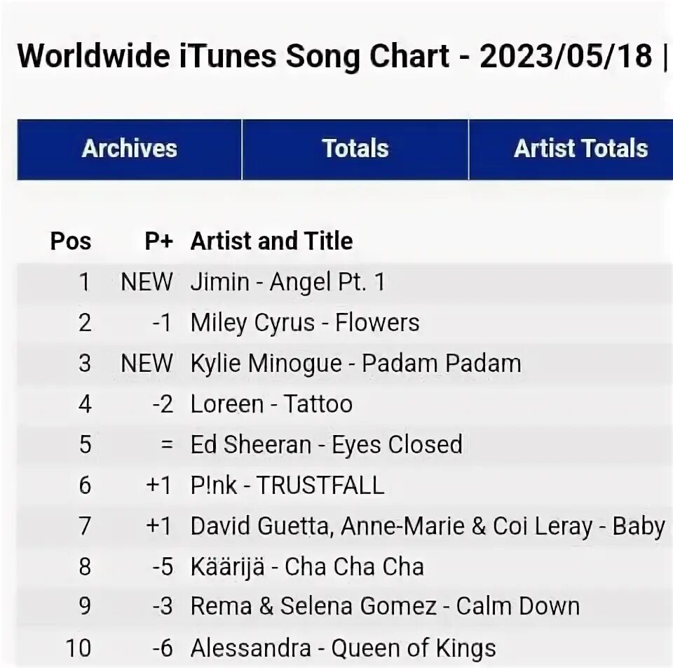This screenshot has height=668, width=673.
Task: Click position number 10 in the chart
Action: [79, 648]
